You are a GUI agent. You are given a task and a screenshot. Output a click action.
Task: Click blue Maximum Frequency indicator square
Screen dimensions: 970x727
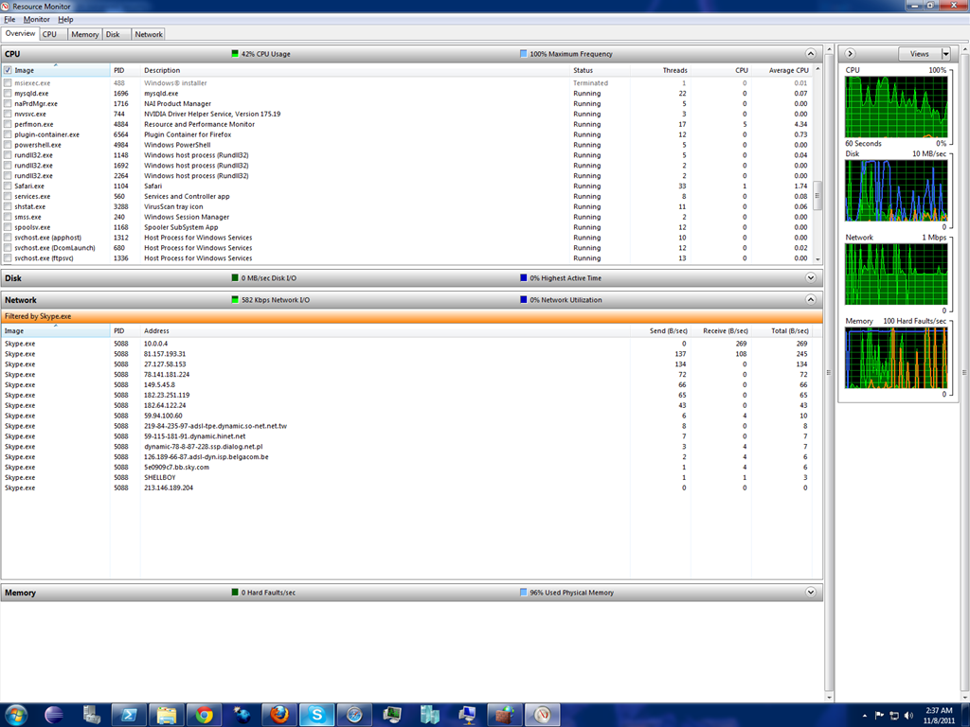coord(523,54)
